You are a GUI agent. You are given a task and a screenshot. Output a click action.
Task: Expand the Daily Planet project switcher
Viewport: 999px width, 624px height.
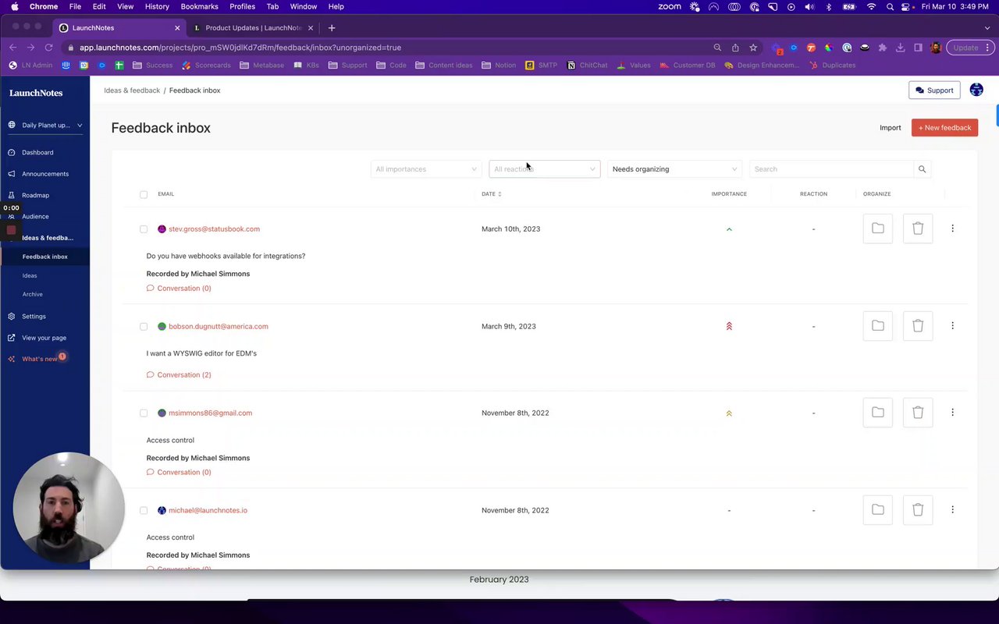(44, 125)
